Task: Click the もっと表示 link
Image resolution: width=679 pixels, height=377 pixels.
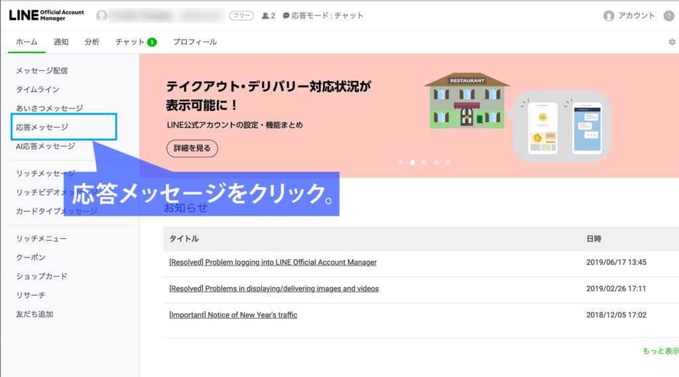Action: 660,350
